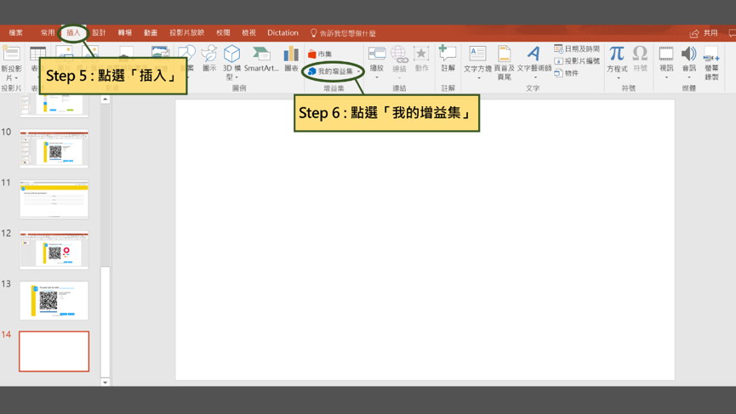This screenshot has width=736, height=414.
Task: Expand the 文字方塊 dropdown arrow
Action: coord(479,78)
